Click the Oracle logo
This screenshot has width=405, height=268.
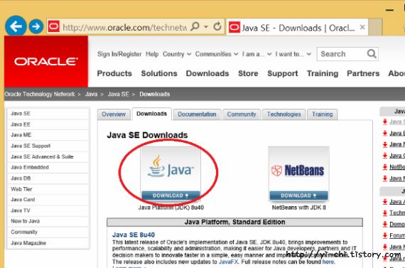coord(46,62)
